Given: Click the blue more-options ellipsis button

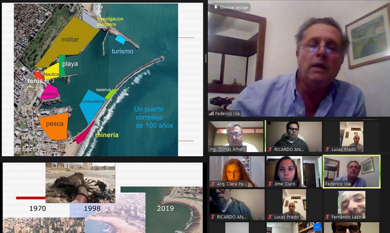Looking at the screenshot, I should [x=318, y=227].
